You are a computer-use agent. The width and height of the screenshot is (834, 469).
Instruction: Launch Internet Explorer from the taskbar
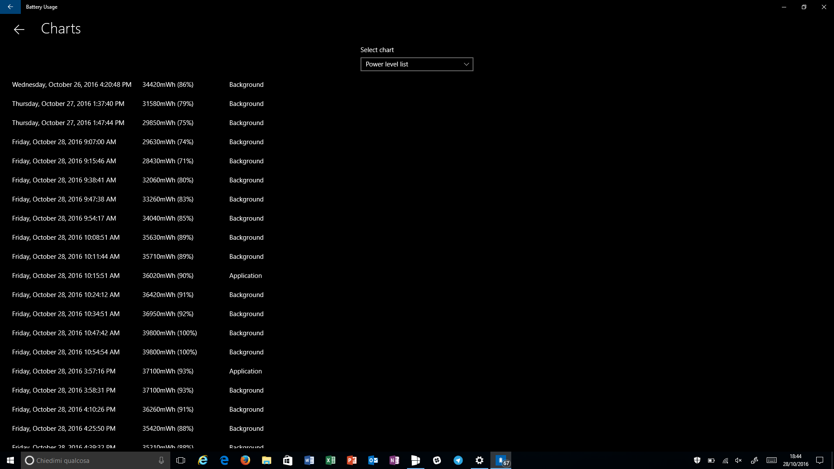point(203,460)
